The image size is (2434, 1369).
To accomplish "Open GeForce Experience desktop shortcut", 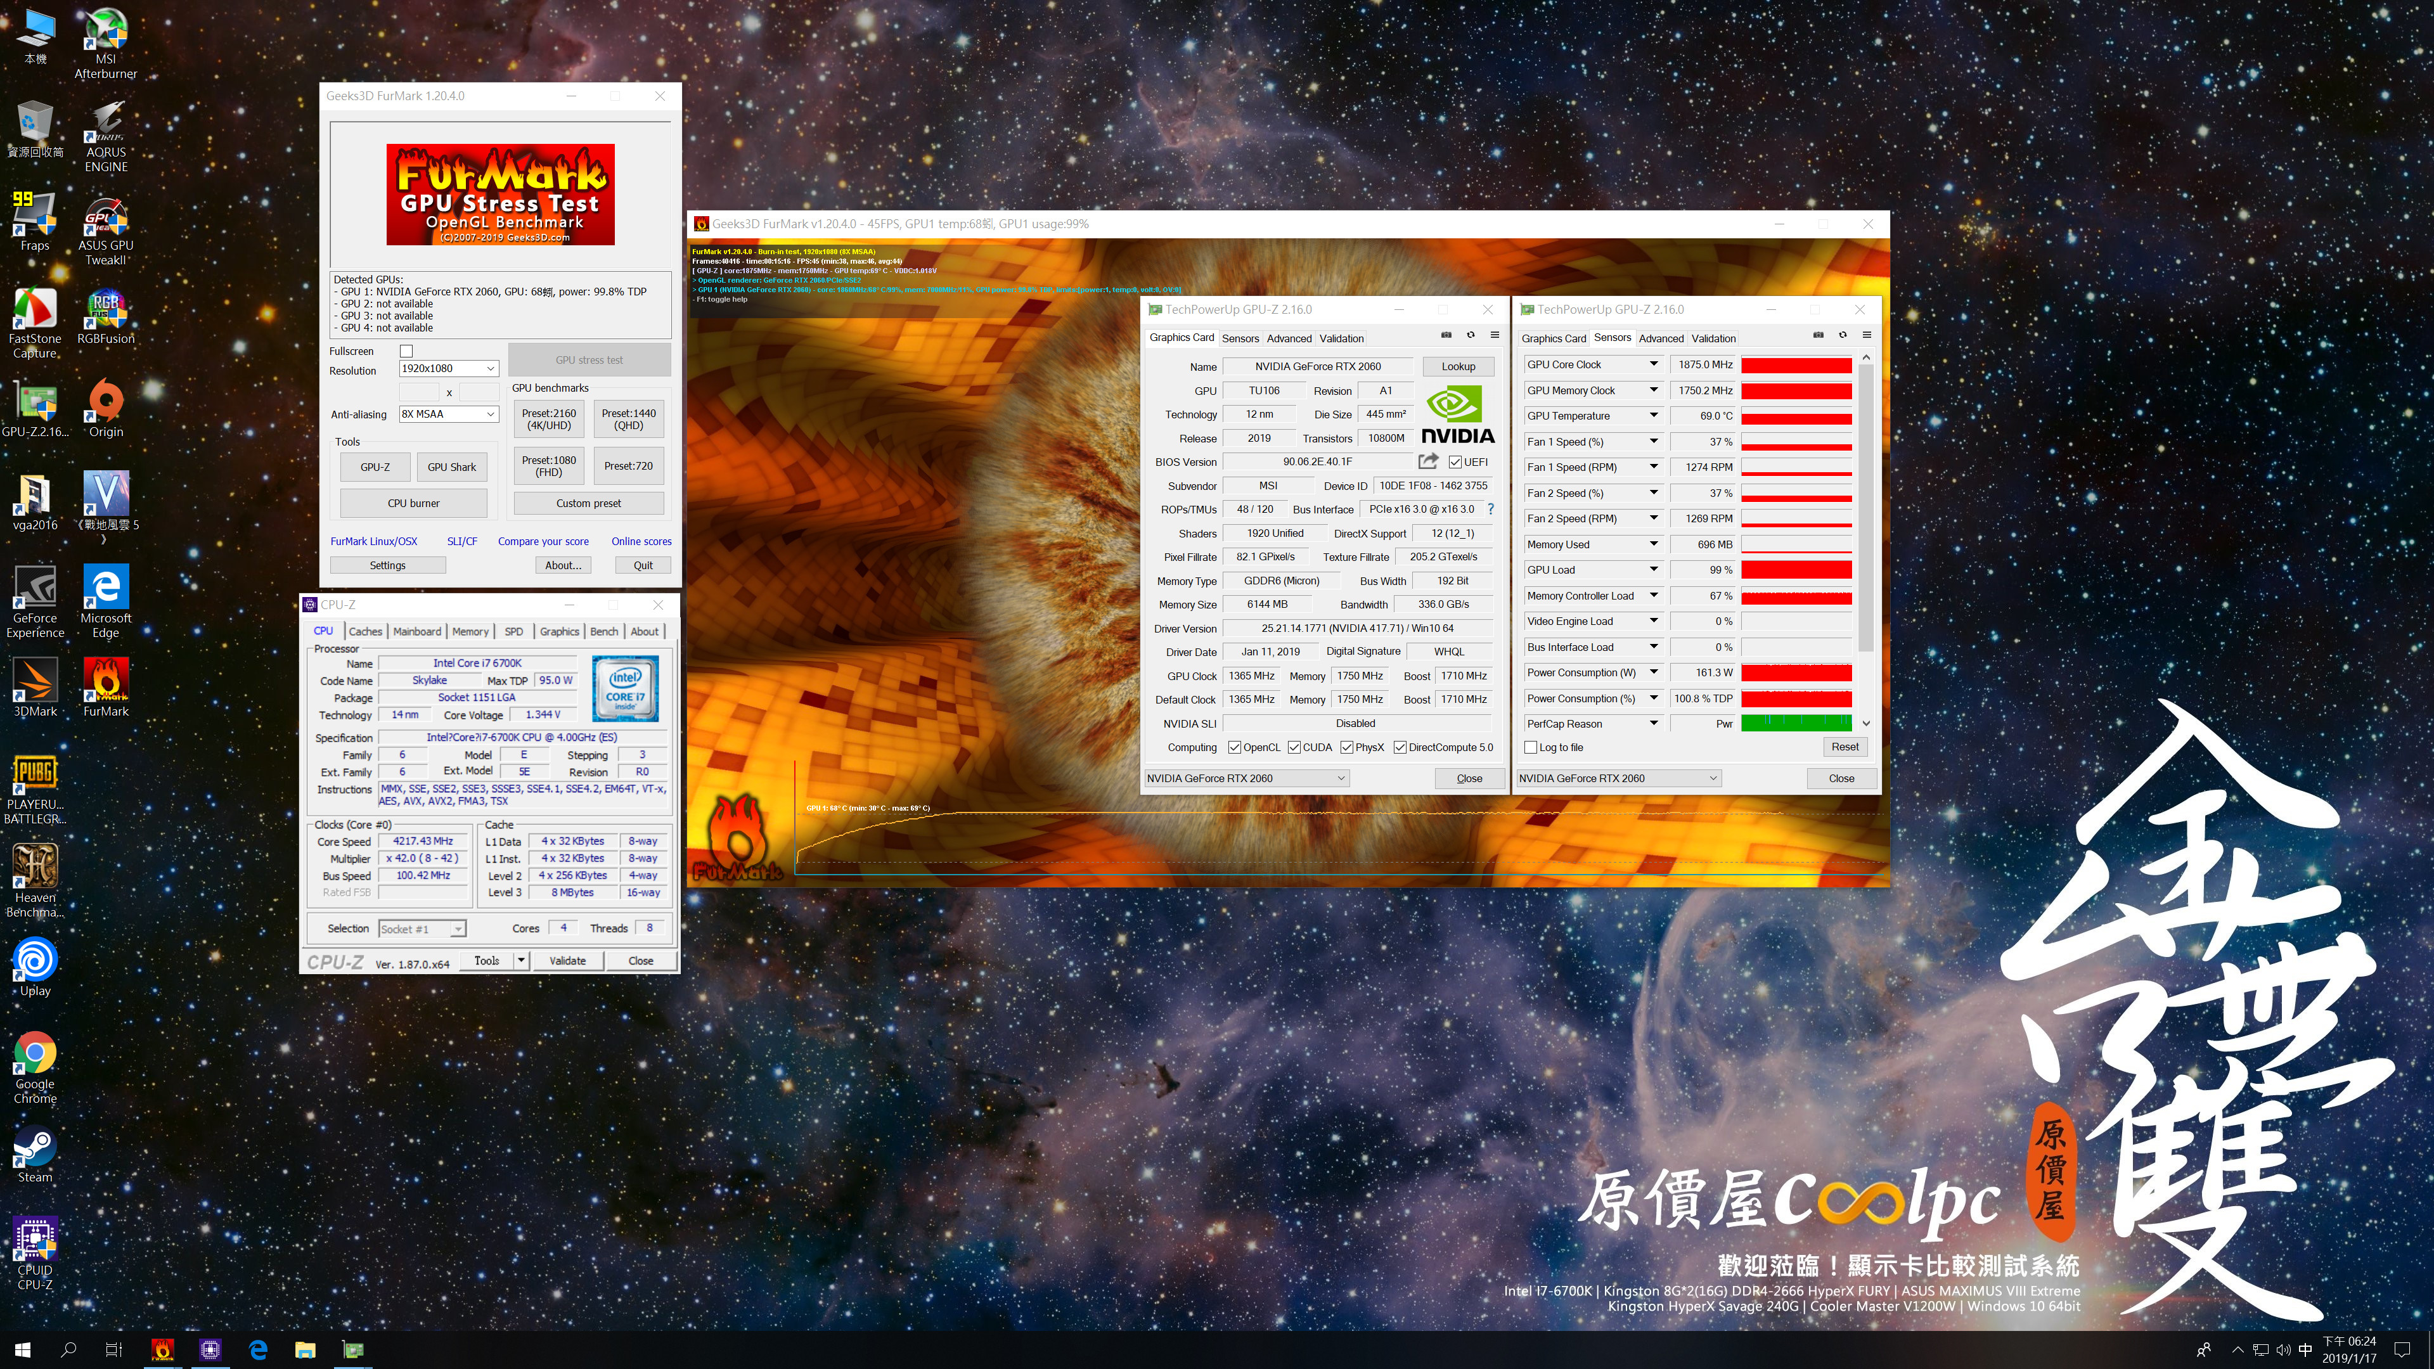I will pyautogui.click(x=35, y=602).
